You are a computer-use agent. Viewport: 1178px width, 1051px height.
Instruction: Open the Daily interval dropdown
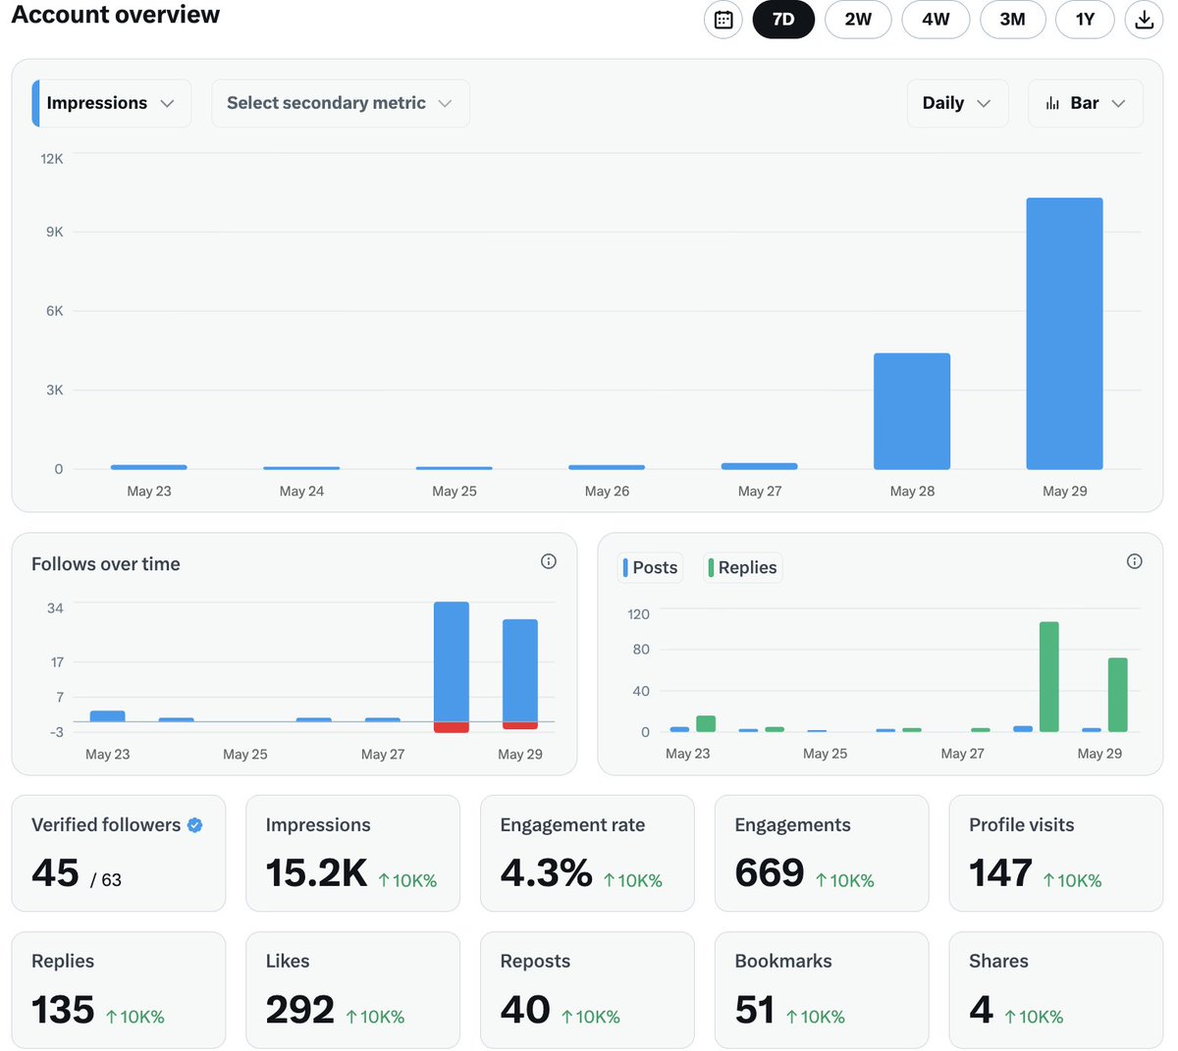957,103
